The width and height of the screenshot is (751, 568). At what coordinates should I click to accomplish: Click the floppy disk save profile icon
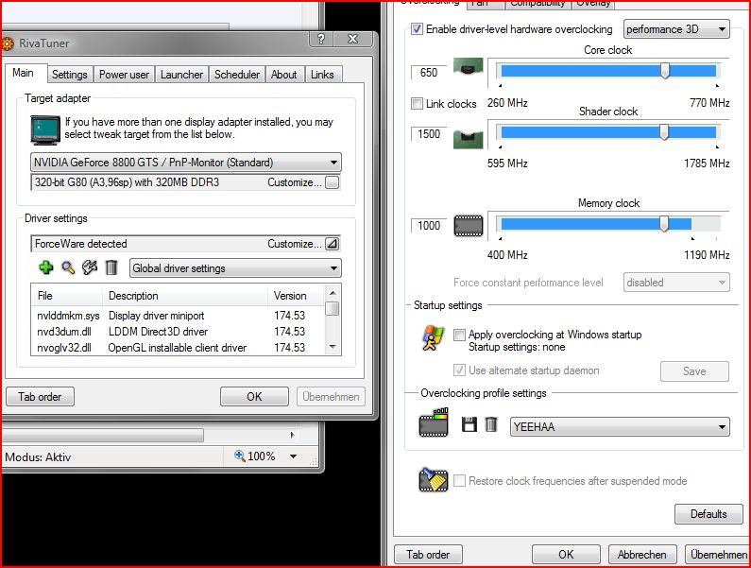tap(469, 424)
